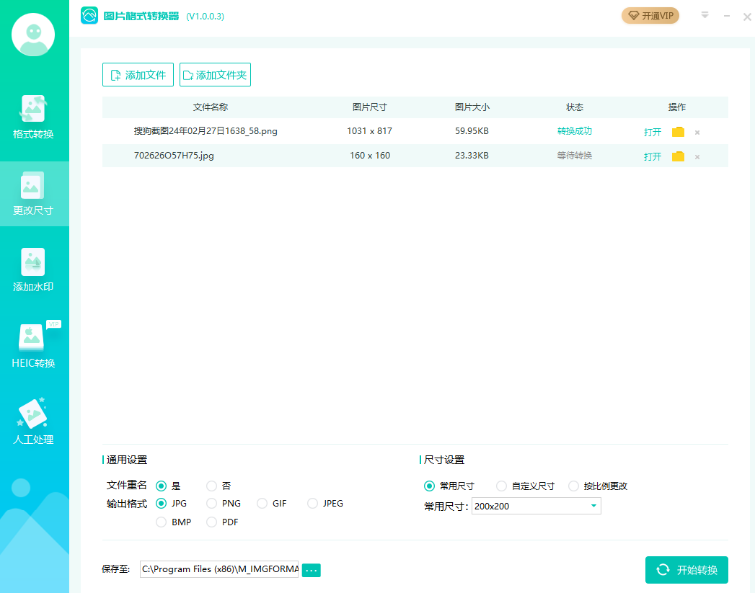Choose PNG output format
The height and width of the screenshot is (593, 755).
pos(211,504)
